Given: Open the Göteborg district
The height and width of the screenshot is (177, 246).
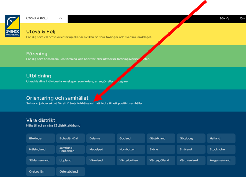Looking at the screenshot, I should coord(191,138).
